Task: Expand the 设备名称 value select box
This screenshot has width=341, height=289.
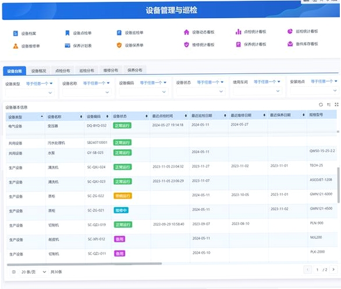Action: tap(87, 92)
